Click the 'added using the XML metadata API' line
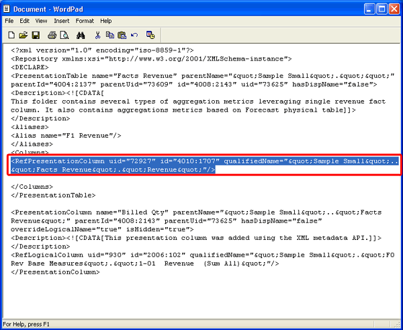 [x=196, y=238]
